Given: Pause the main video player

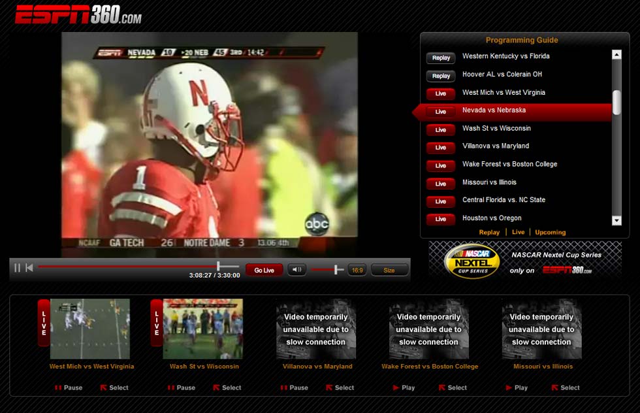Looking at the screenshot, I should coord(17,268).
